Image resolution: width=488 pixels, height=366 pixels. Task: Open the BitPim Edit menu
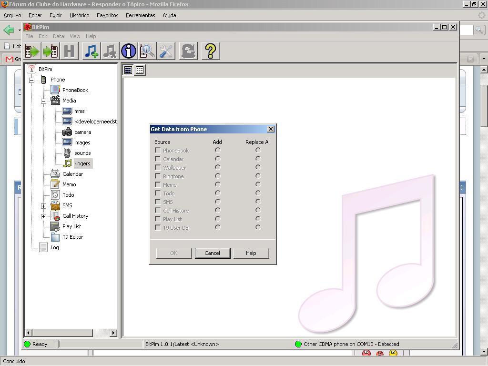43,36
